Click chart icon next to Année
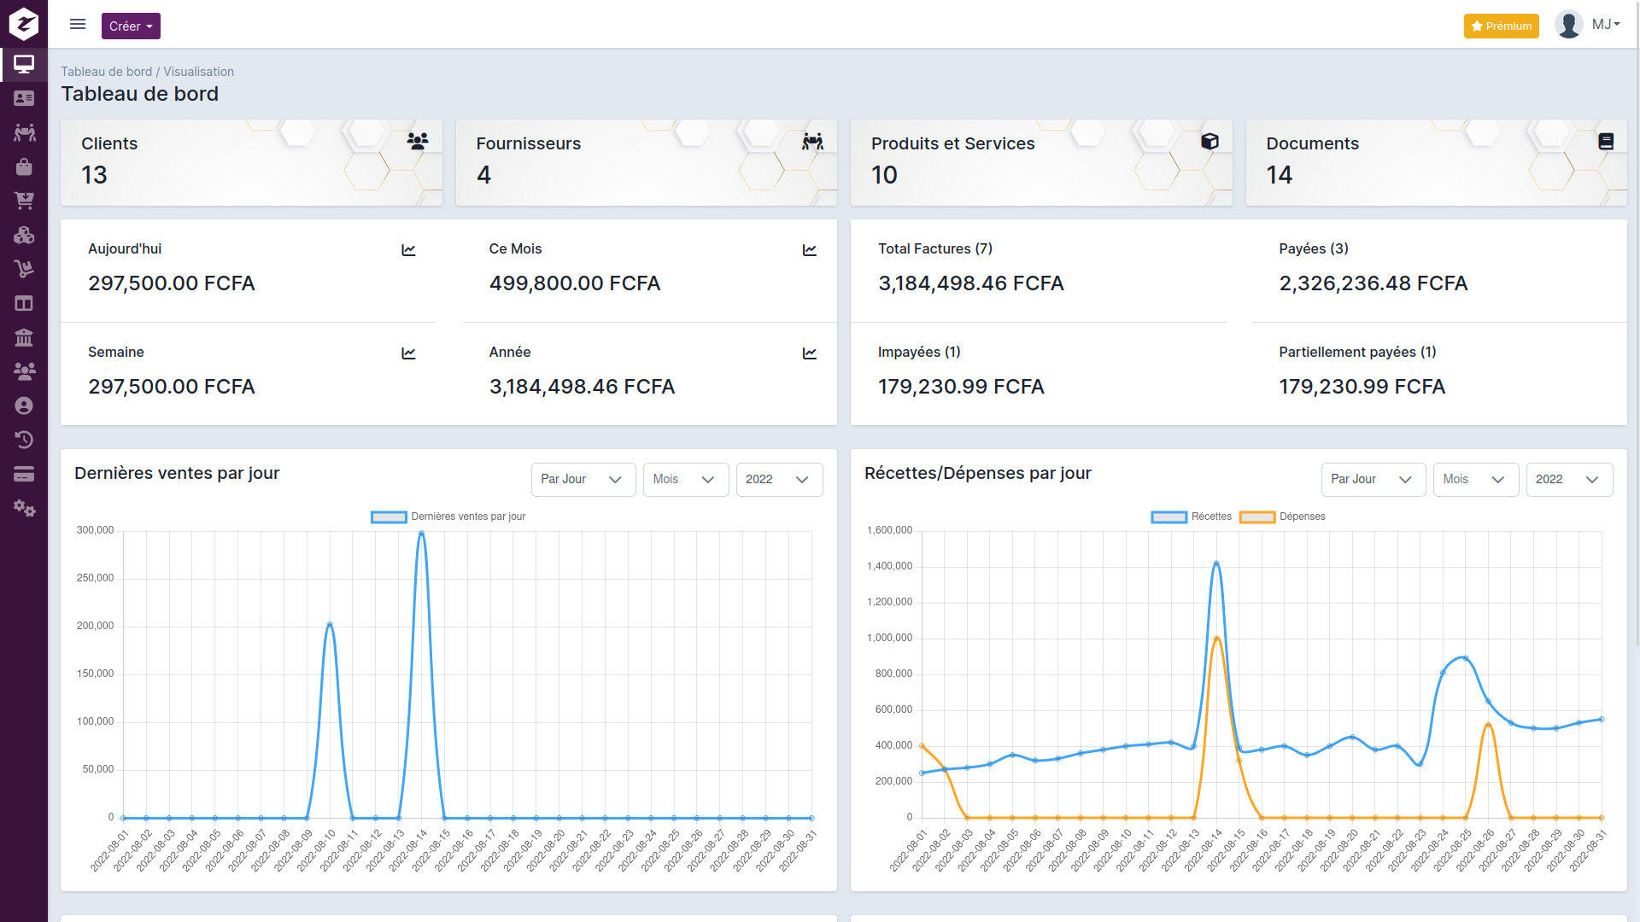Viewport: 1640px width, 922px height. pos(810,353)
